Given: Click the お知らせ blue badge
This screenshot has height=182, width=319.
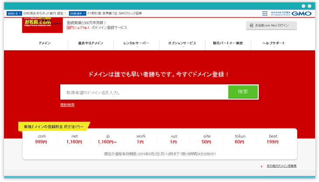Looking at the screenshot, I should click(x=14, y=14).
